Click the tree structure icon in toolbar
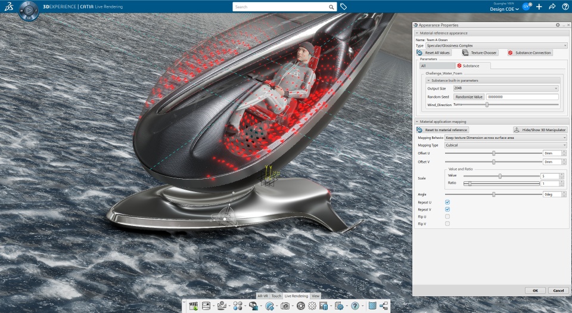The width and height of the screenshot is (572, 313). click(384, 306)
